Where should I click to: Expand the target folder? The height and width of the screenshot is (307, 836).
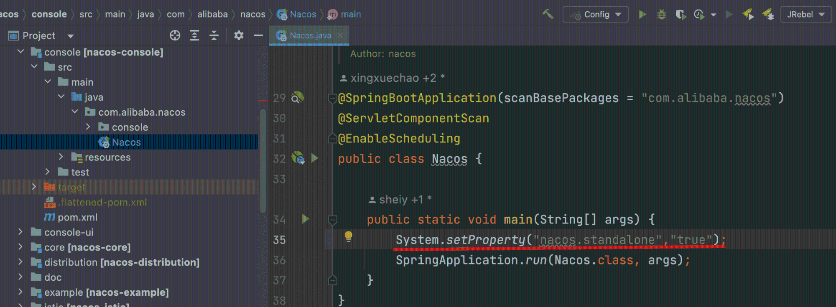pyautogui.click(x=34, y=187)
